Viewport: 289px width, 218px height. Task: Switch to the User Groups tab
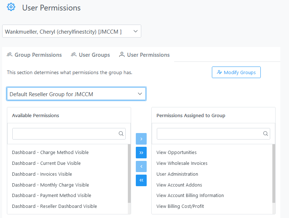[90, 55]
